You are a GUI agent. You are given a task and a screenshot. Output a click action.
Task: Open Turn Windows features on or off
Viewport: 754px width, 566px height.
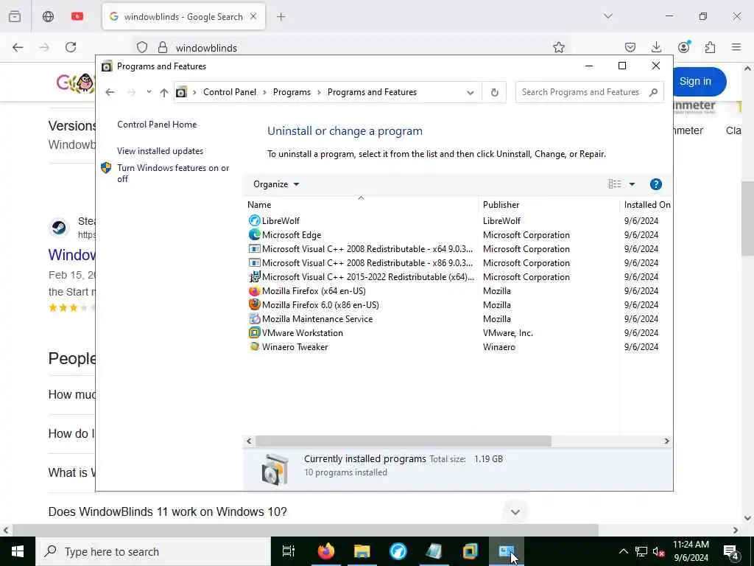173,173
